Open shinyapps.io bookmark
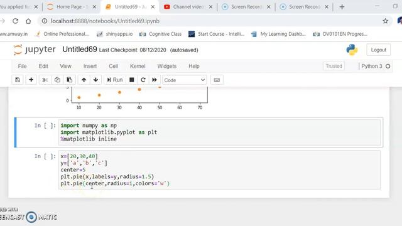Screen dimensions: 402x226 click(x=114, y=34)
